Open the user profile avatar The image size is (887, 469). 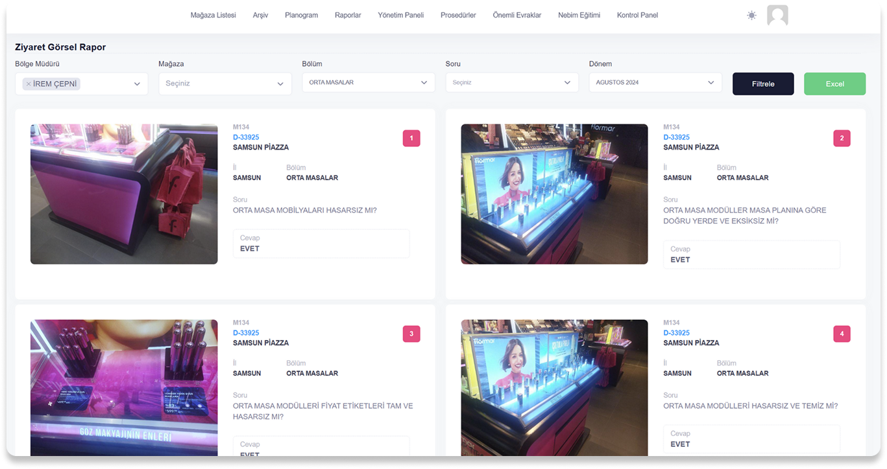click(777, 16)
